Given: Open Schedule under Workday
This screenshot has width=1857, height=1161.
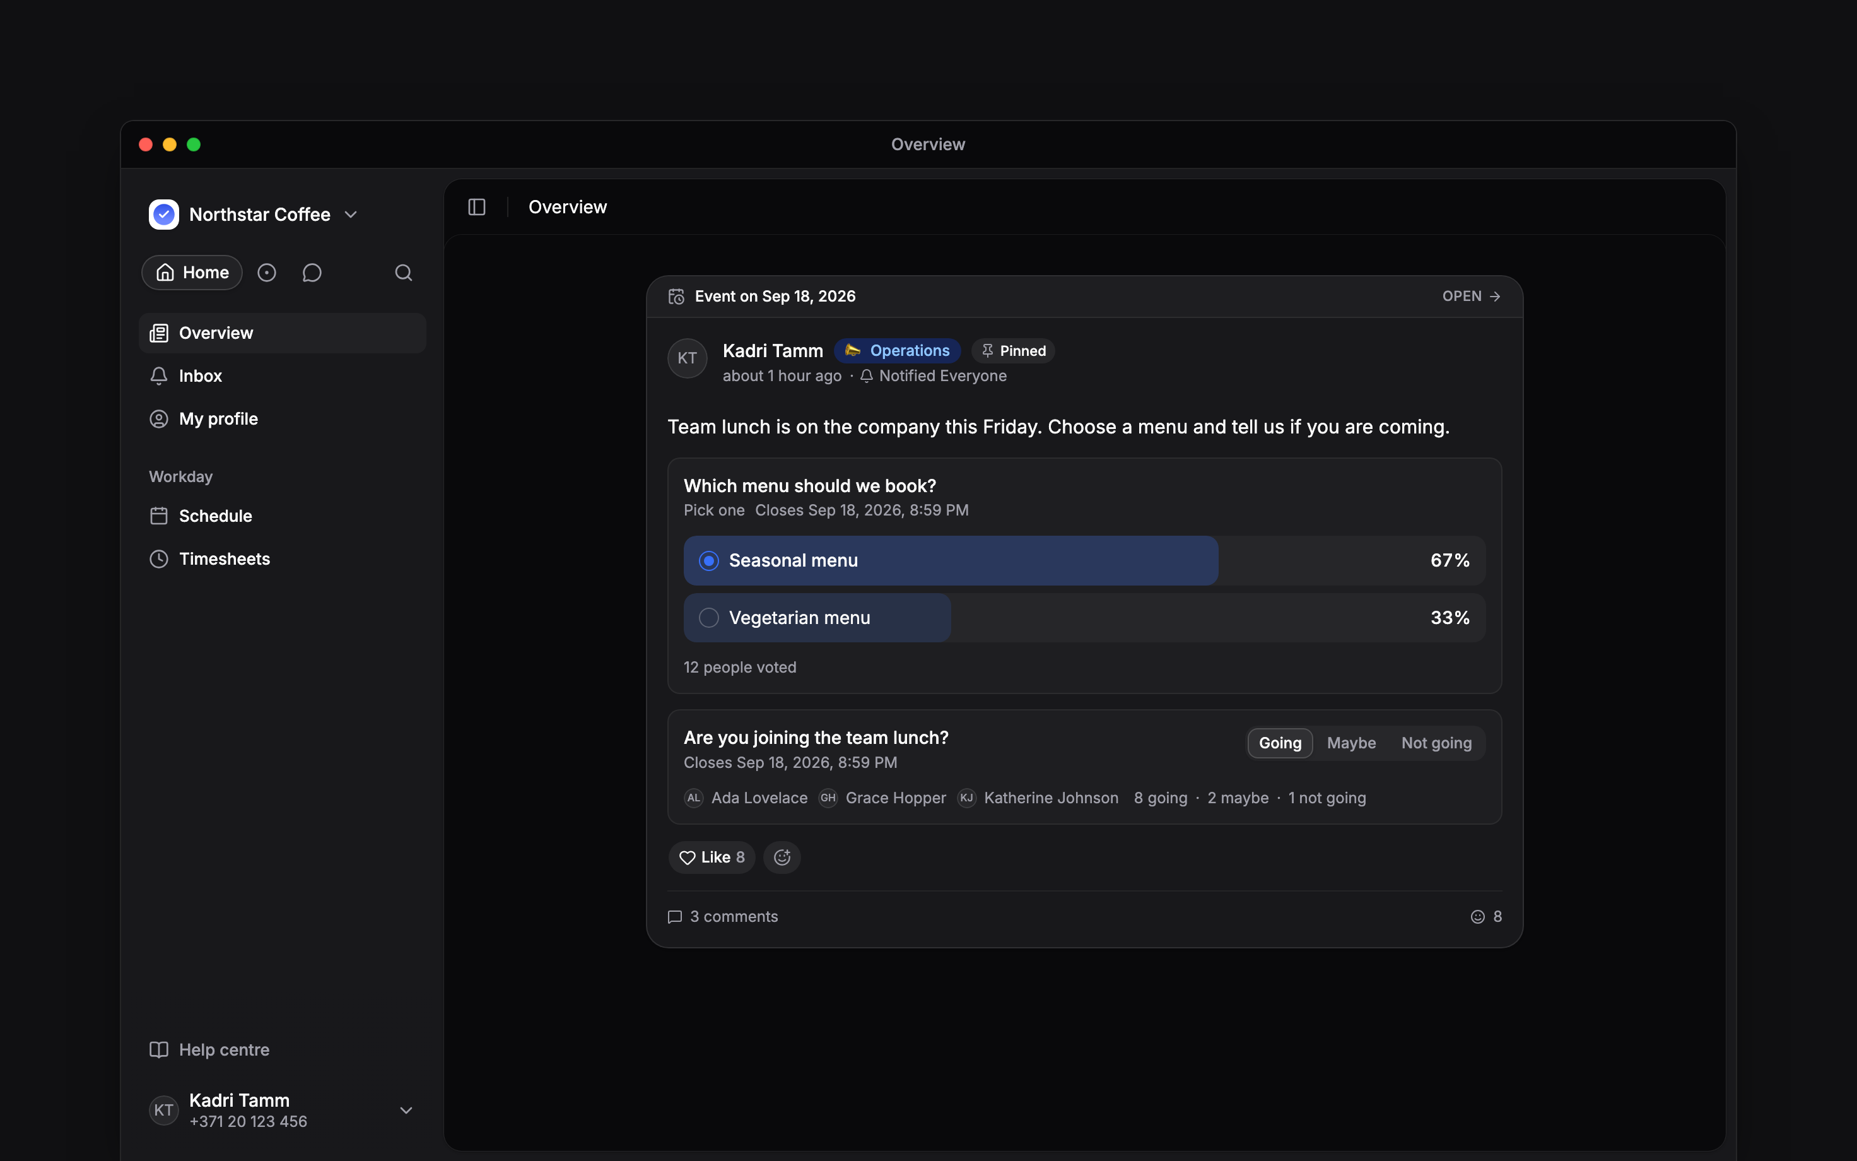Looking at the screenshot, I should (x=283, y=516).
